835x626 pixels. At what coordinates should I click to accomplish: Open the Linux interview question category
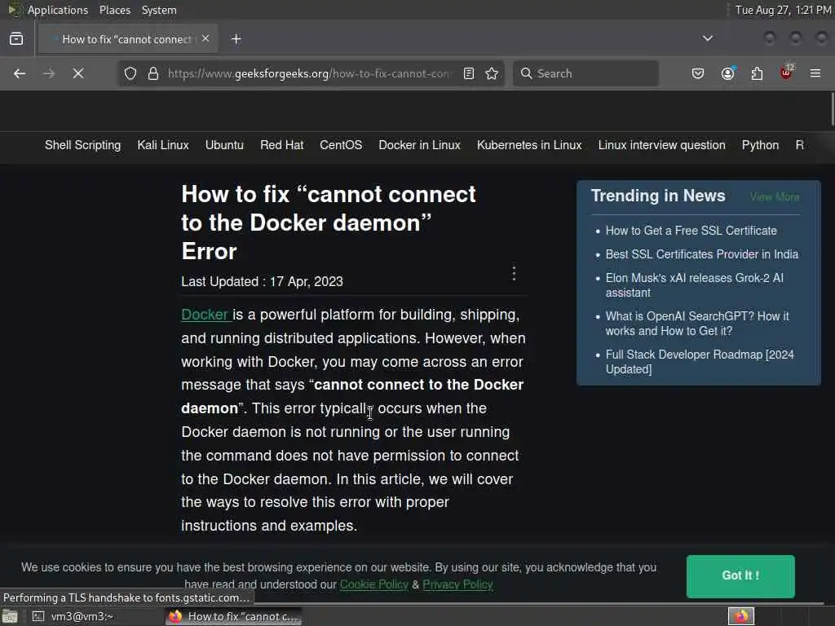[661, 145]
